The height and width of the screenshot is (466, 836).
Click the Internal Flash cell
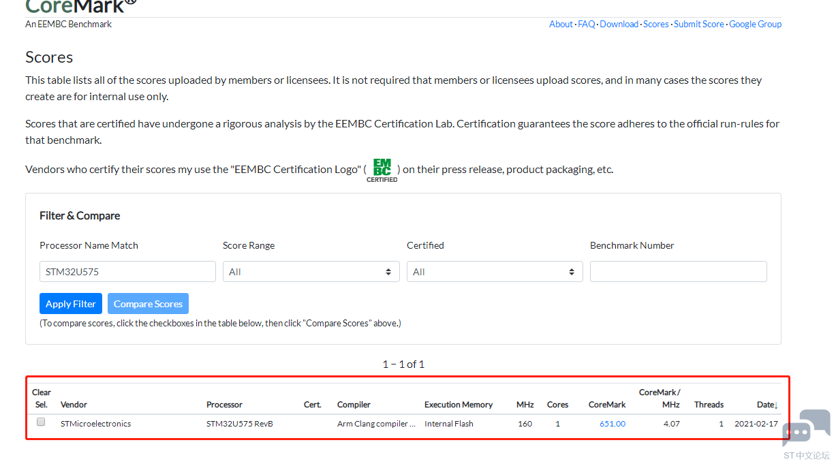tap(448, 424)
